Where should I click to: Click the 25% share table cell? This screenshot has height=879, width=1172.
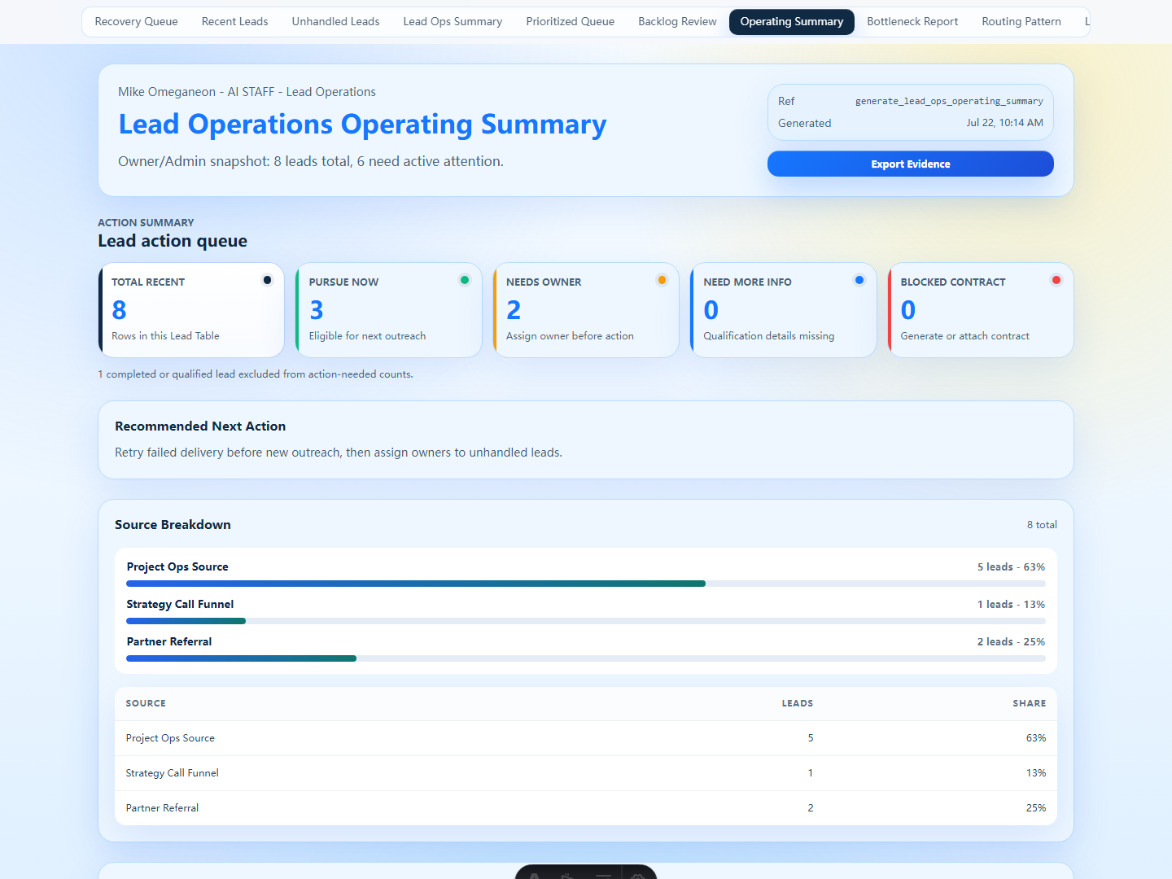tap(1036, 808)
